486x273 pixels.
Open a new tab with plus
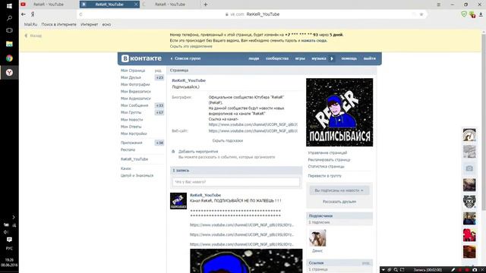[206, 5]
